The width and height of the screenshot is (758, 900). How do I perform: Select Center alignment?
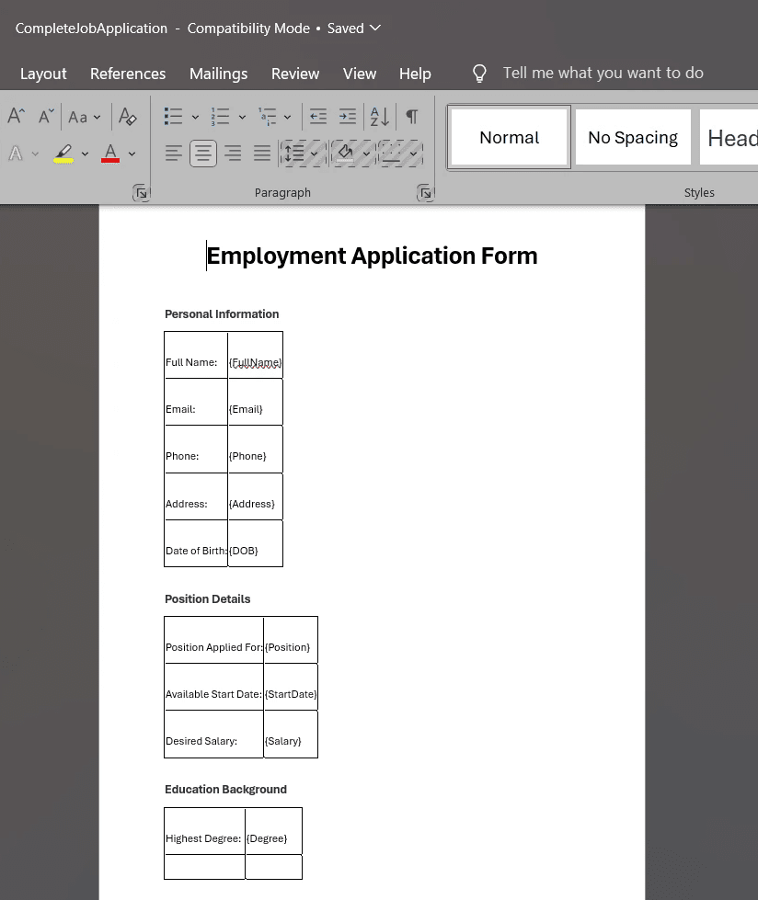click(203, 154)
